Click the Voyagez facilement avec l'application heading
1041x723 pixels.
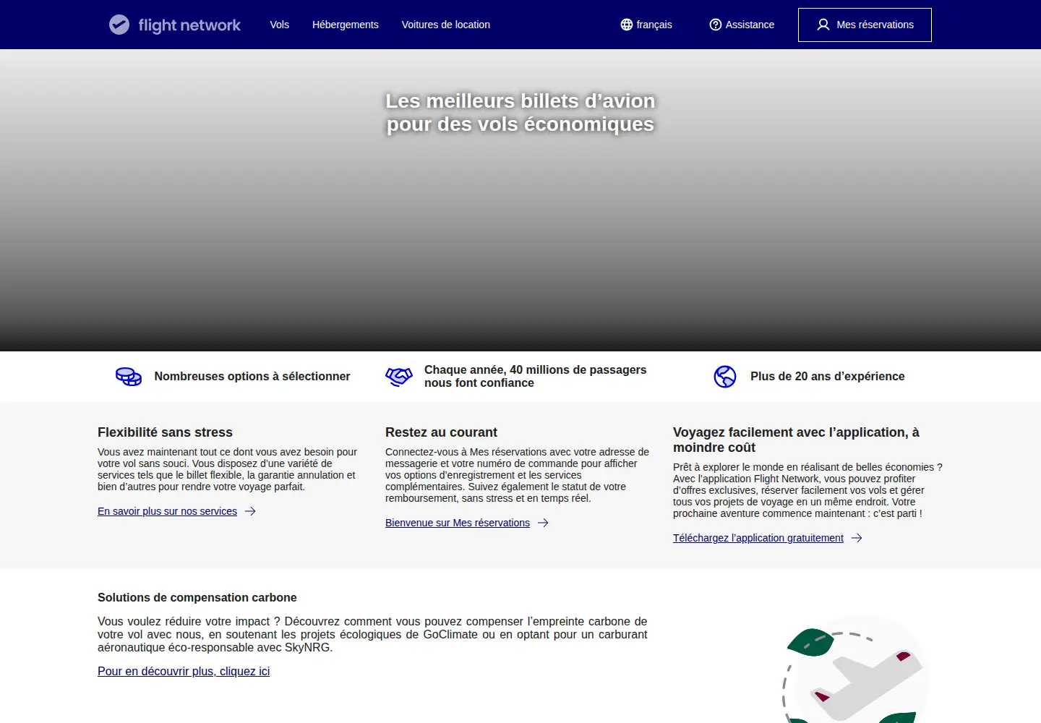(796, 440)
